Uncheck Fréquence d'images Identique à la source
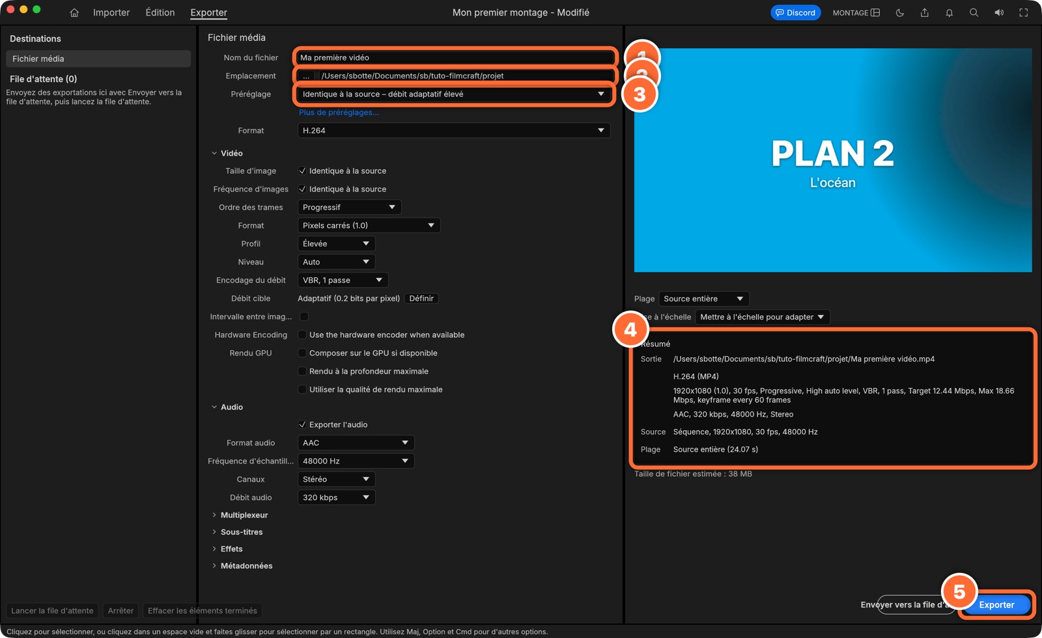This screenshot has height=638, width=1042. (302, 189)
